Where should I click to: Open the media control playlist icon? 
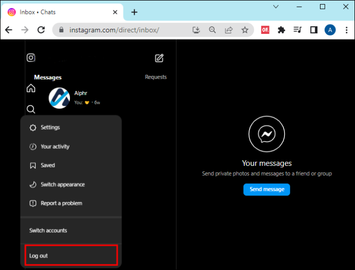pyautogui.click(x=297, y=30)
